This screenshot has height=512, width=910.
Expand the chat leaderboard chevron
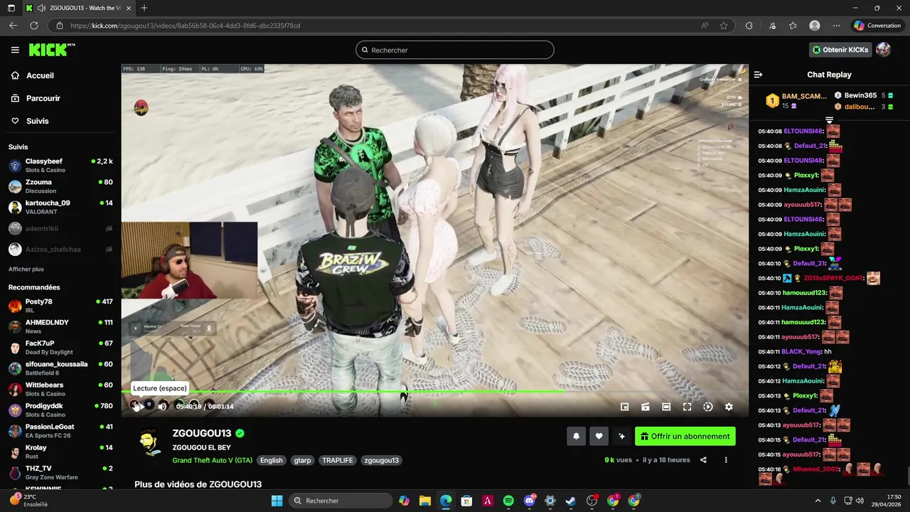(x=829, y=120)
